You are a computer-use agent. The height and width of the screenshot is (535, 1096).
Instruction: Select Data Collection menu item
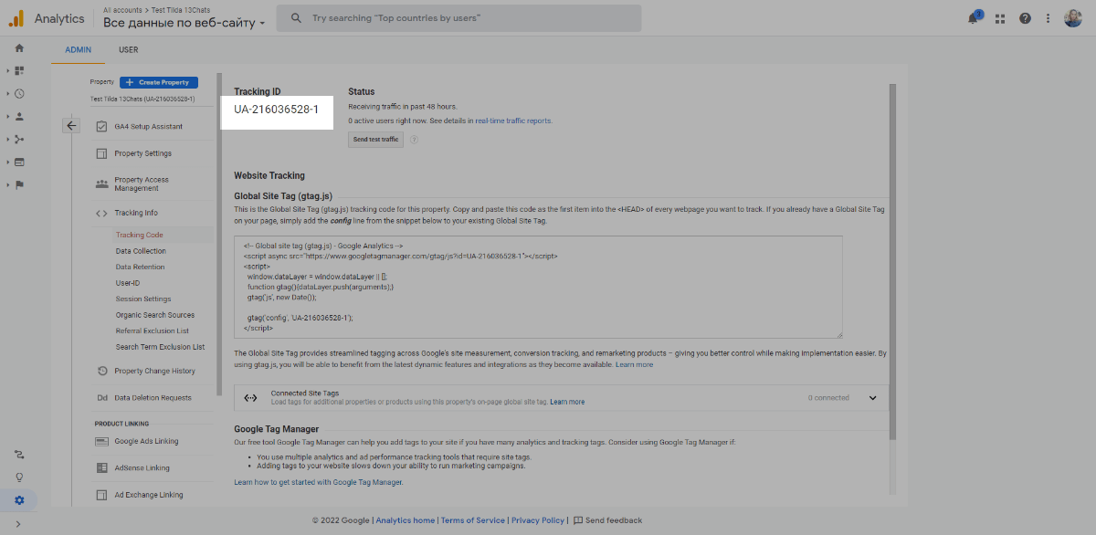click(141, 251)
